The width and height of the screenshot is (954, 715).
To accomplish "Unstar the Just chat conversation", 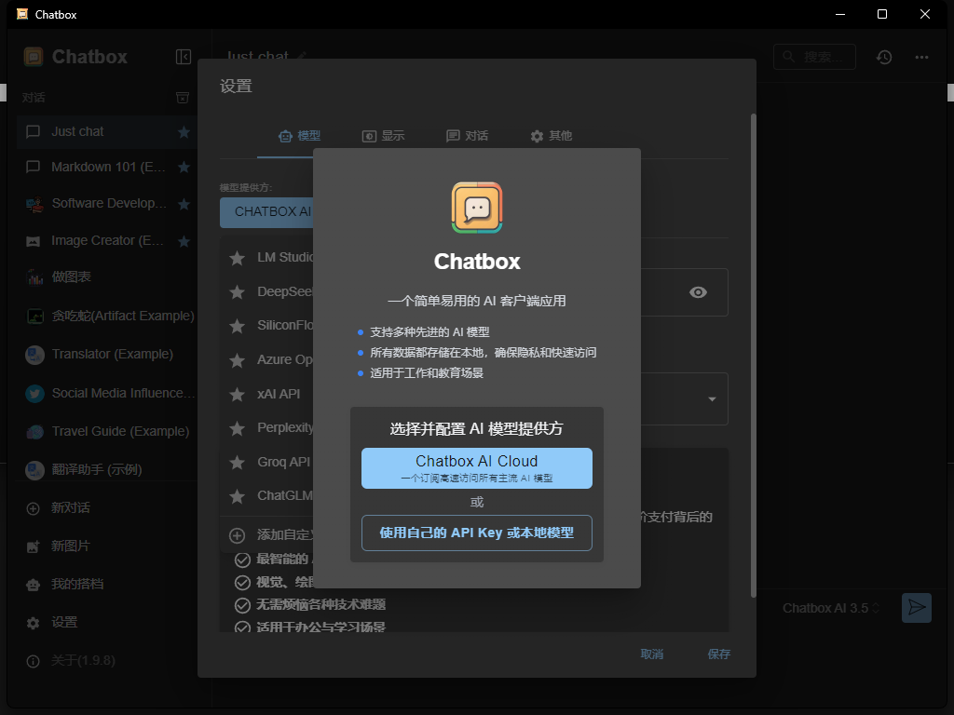I will pos(184,132).
